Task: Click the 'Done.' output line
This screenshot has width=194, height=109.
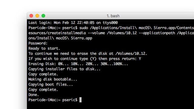Action: 34,95
